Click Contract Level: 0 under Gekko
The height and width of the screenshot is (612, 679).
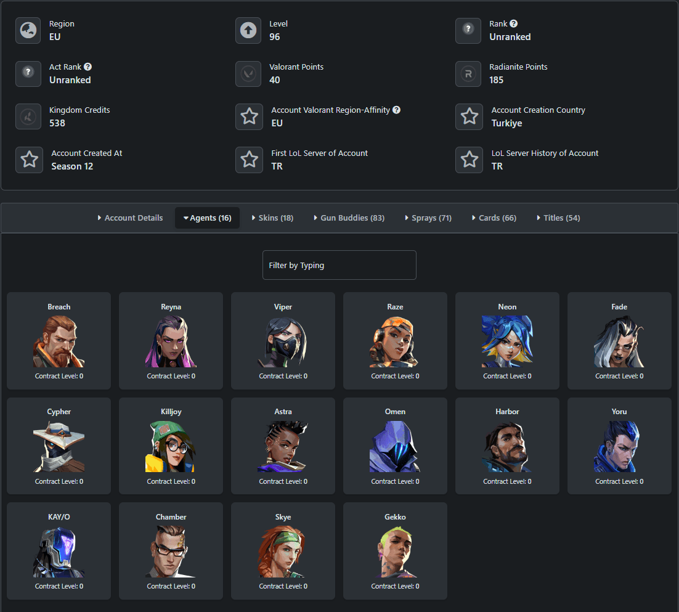pos(395,586)
